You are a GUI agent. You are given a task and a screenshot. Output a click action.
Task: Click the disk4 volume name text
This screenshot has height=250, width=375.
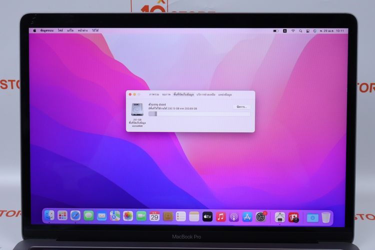click(157, 104)
